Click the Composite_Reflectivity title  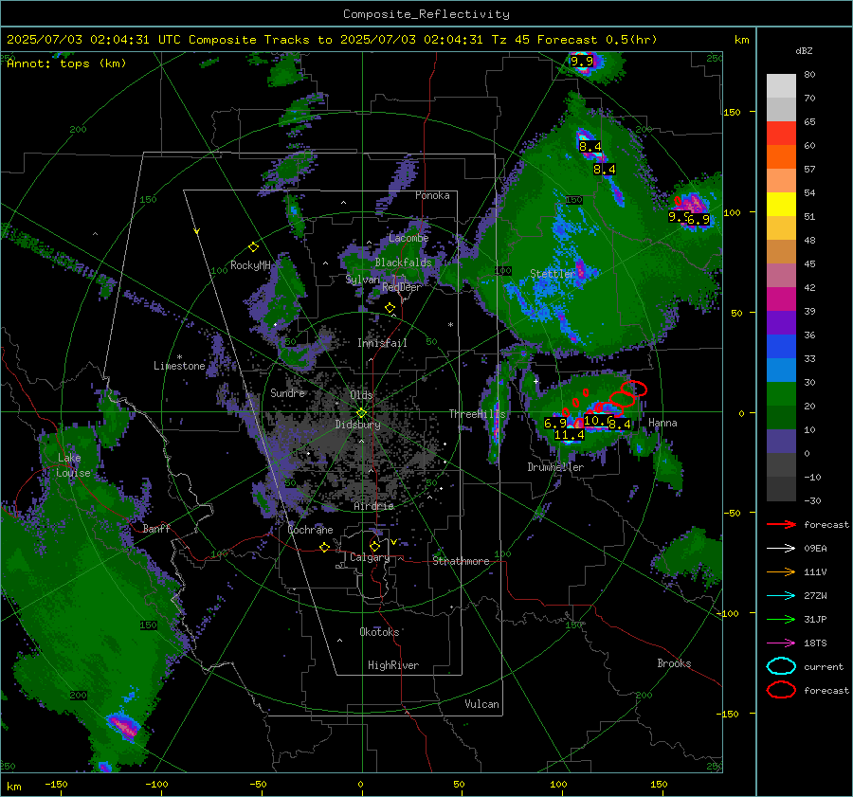pos(426,14)
